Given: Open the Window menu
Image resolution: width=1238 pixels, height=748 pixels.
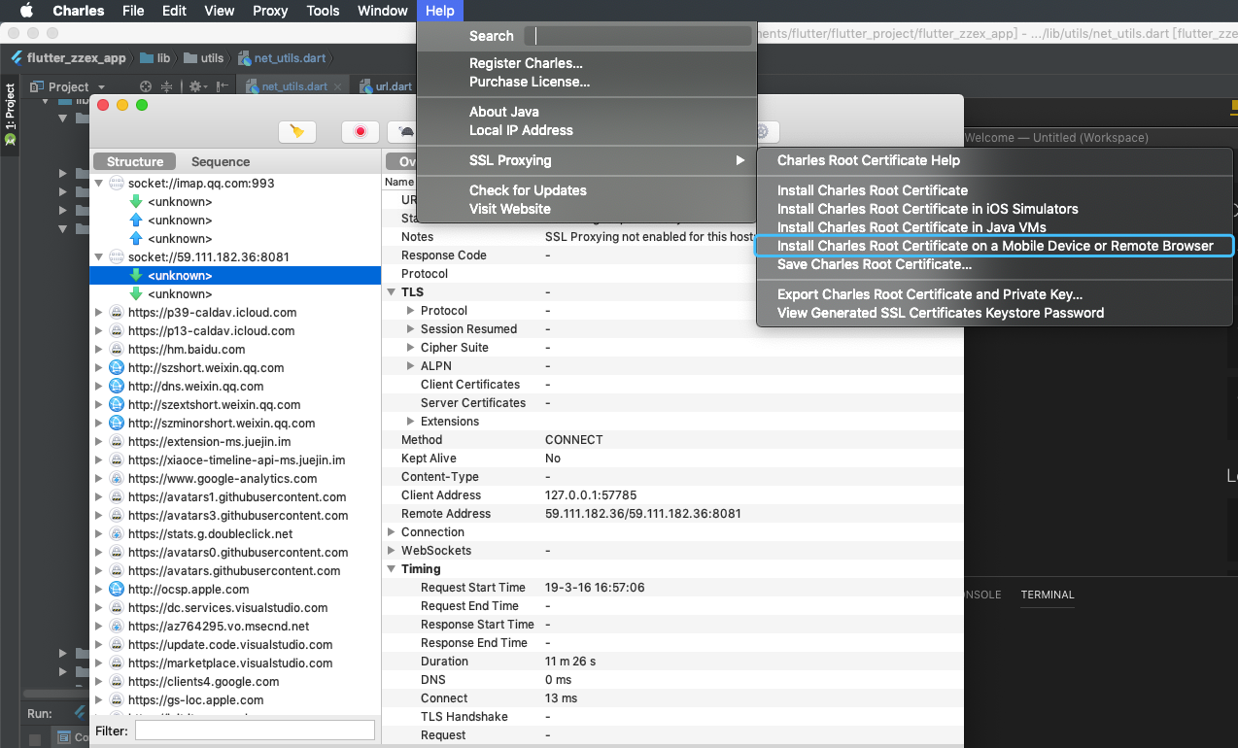Looking at the screenshot, I should click(x=383, y=11).
